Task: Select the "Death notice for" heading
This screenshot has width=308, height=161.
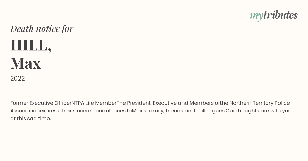Action: (x=42, y=29)
